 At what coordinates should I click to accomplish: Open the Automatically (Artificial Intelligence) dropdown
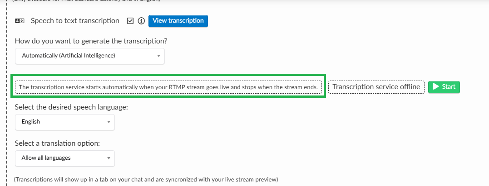(90, 56)
